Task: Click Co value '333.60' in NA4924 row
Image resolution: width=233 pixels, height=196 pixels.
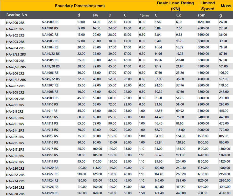Action: click(181, 180)
